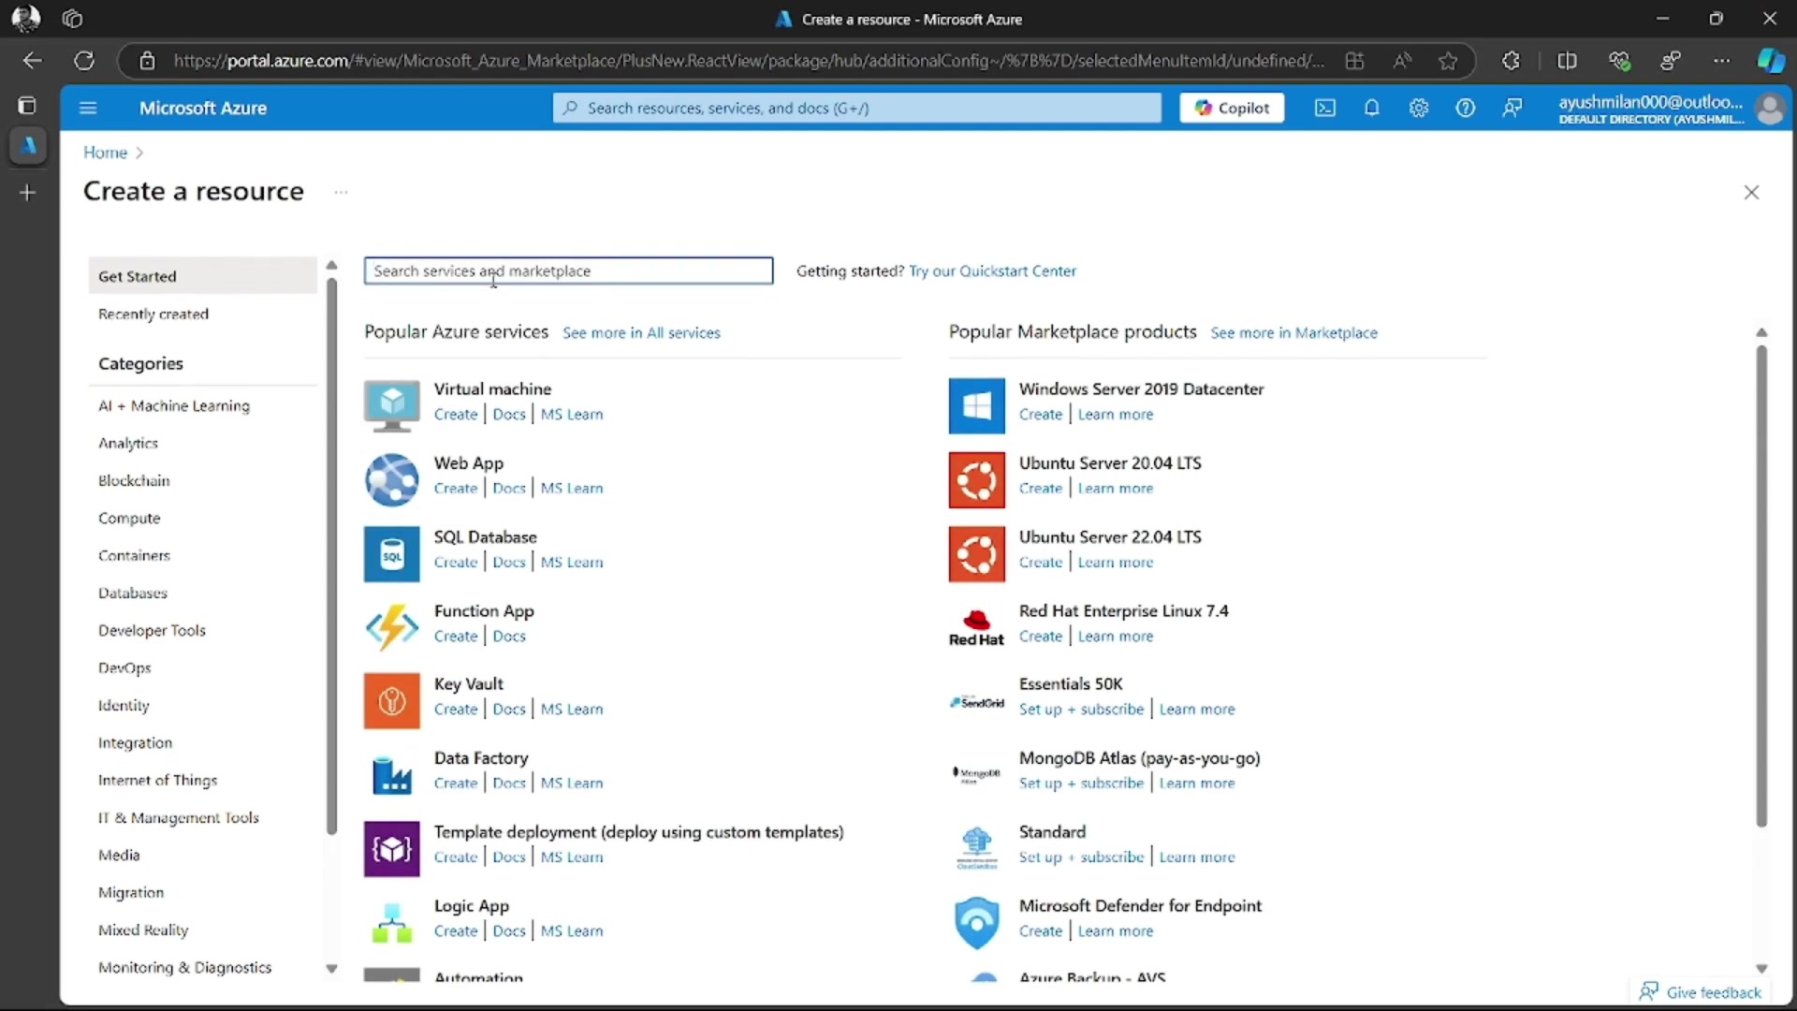Click the Red Hat Enterprise Linux logo
Viewport: 1797px width, 1011px height.
point(976,625)
